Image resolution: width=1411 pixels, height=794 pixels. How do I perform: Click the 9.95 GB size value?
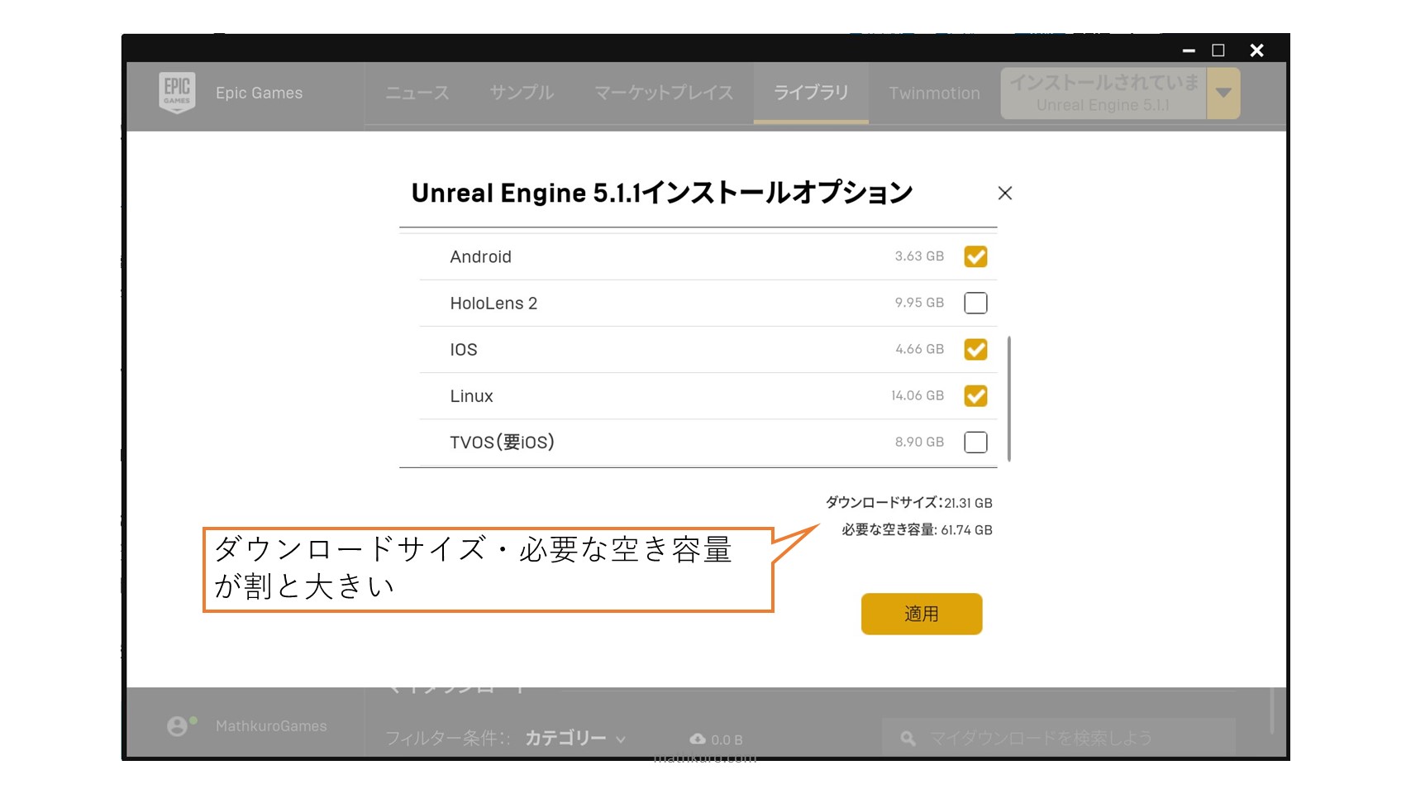click(919, 303)
